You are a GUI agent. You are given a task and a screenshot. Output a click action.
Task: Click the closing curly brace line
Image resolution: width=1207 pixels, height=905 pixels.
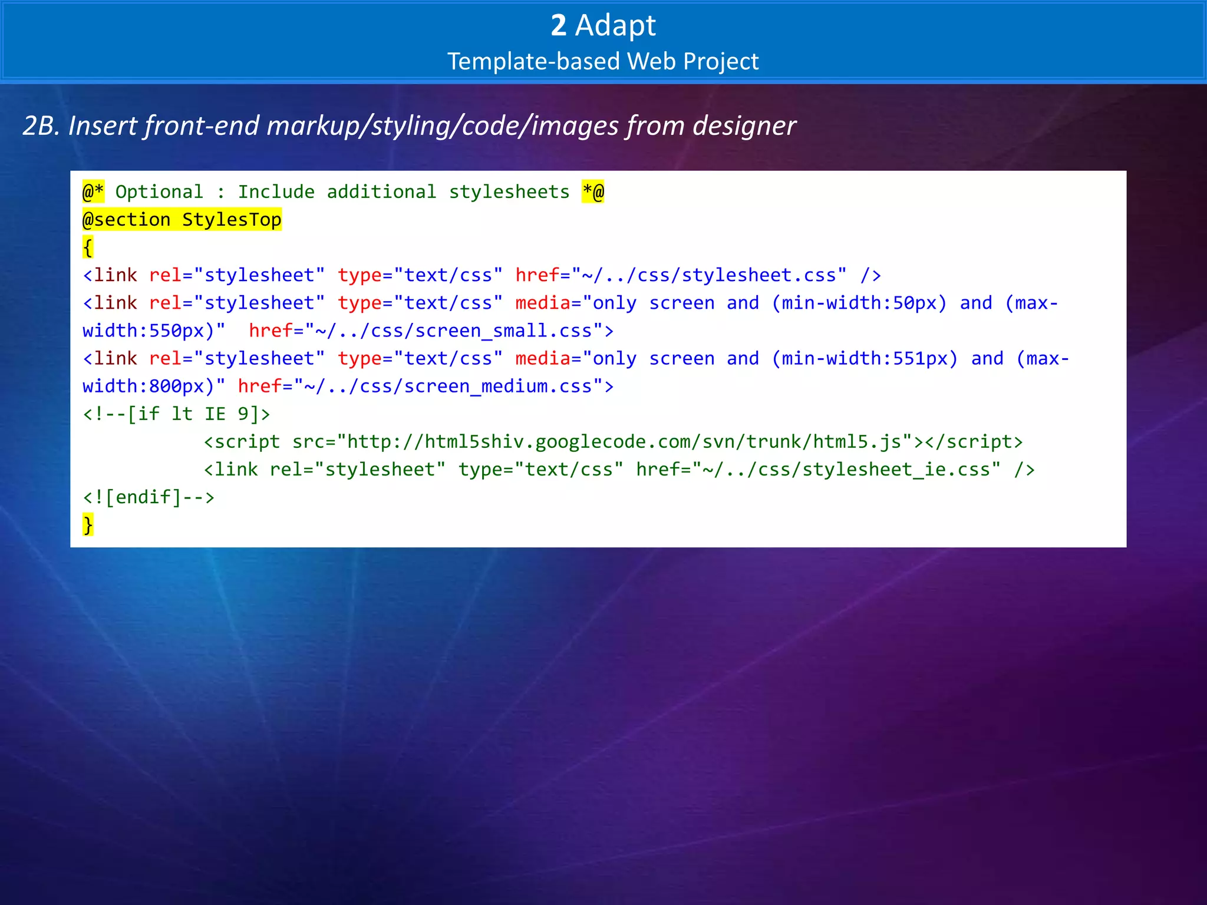tap(88, 524)
